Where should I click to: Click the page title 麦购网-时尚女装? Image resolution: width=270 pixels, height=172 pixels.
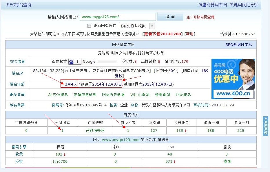pos(112,53)
